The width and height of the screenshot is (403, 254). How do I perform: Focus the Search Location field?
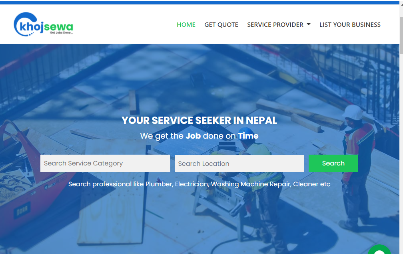(x=239, y=163)
